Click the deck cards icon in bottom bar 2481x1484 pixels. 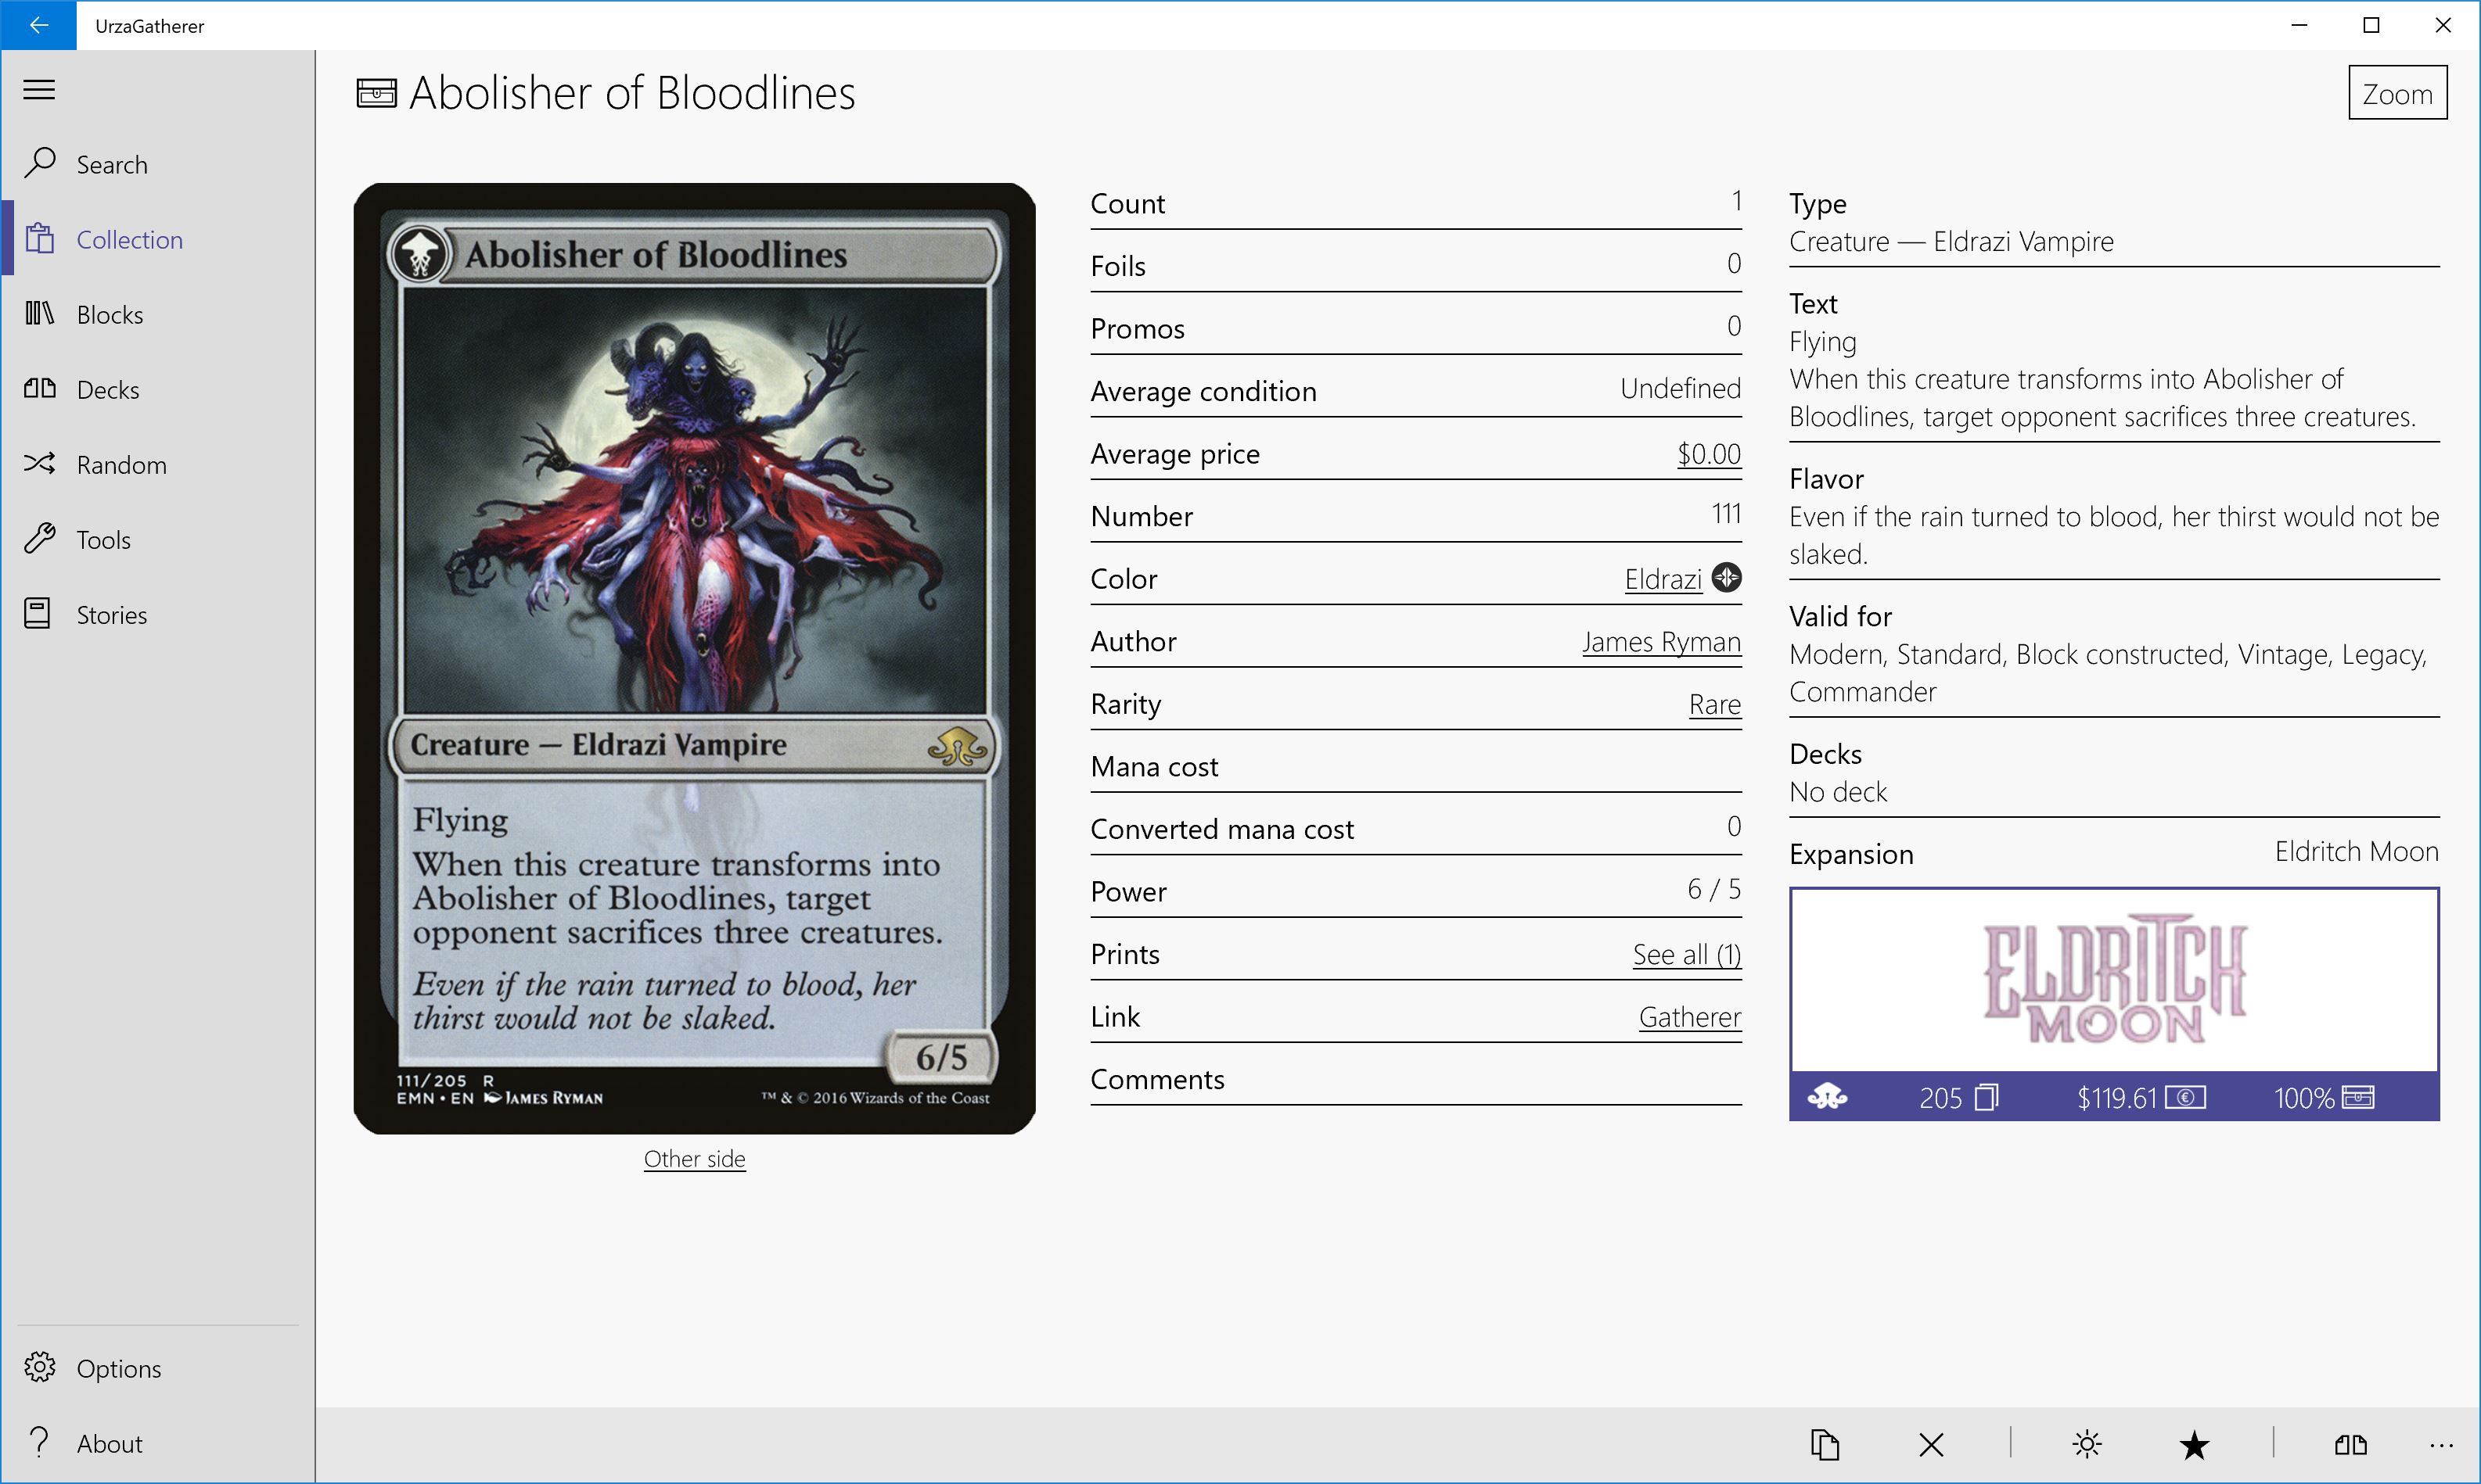(x=2351, y=1445)
